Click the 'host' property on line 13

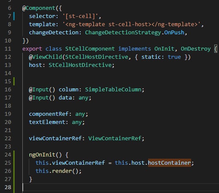[36, 65]
